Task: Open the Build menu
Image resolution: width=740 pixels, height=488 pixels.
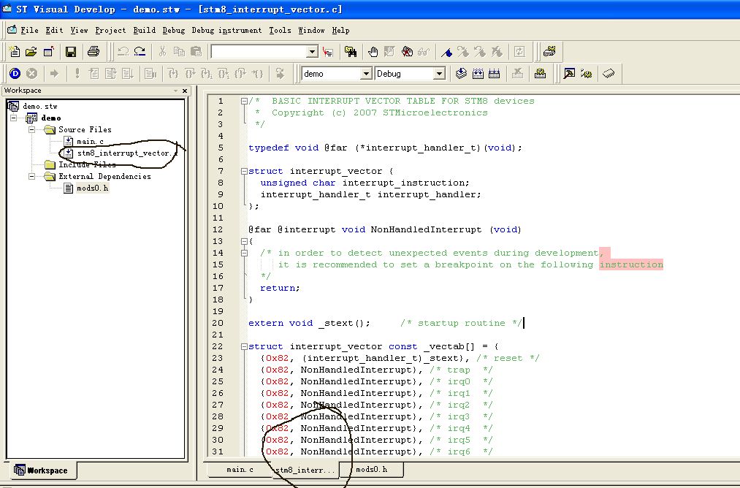Action: [x=145, y=30]
